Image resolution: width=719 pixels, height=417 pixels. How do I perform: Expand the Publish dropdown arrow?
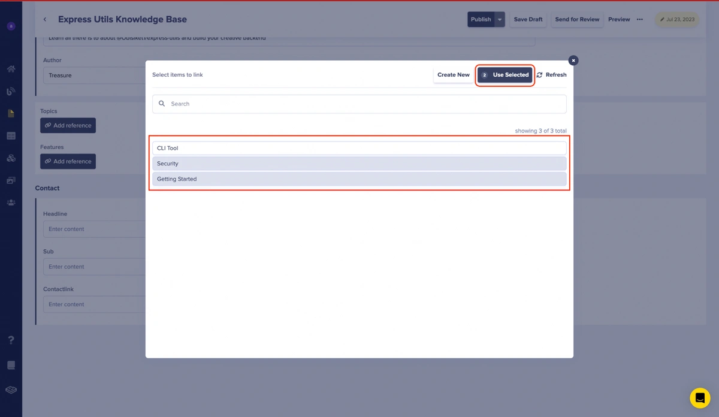(500, 19)
